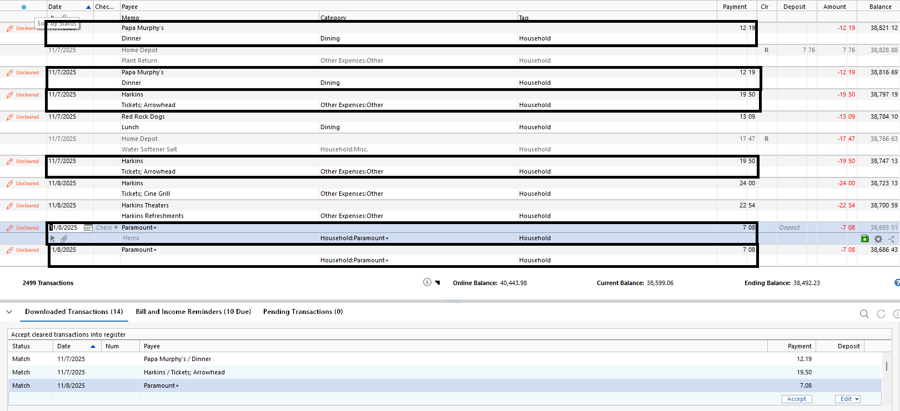Image resolution: width=900 pixels, height=411 pixels.
Task: Click Uncleared pencil on balance 38,747 13 row
Action: pyautogui.click(x=9, y=161)
